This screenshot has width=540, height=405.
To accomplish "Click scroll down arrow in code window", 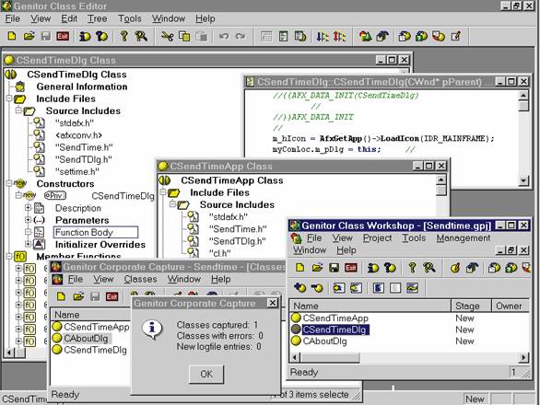I will pos(523,180).
